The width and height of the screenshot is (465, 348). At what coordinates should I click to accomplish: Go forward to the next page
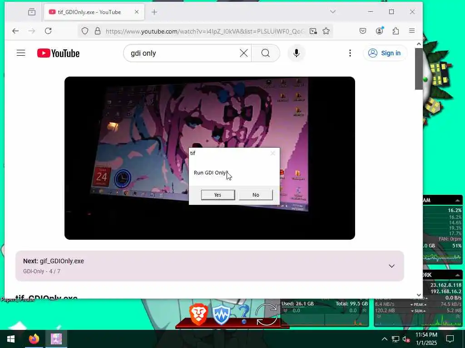32,31
